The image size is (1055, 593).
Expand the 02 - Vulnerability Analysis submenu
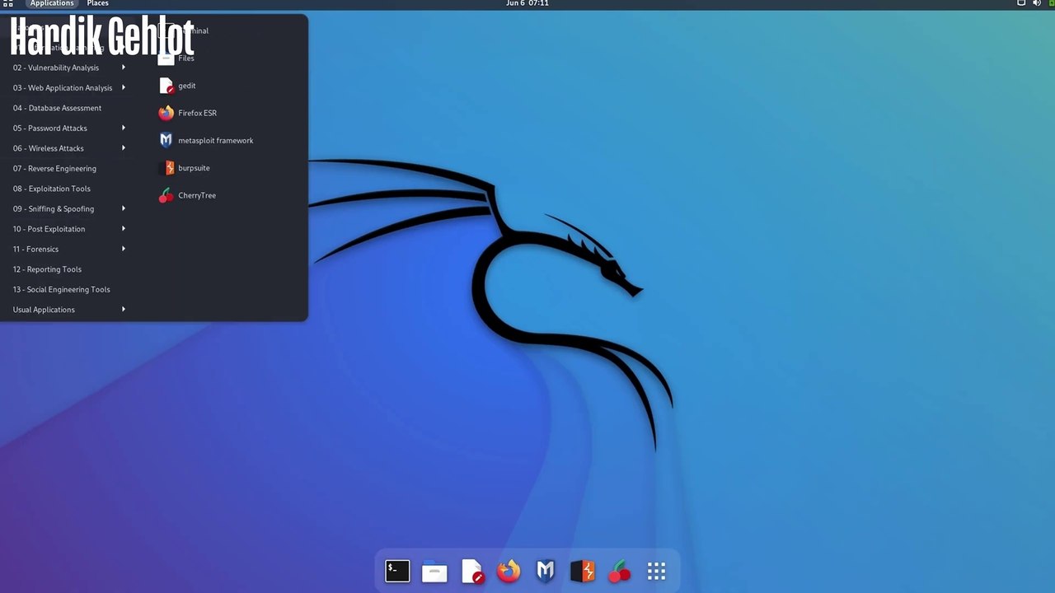(x=69, y=68)
